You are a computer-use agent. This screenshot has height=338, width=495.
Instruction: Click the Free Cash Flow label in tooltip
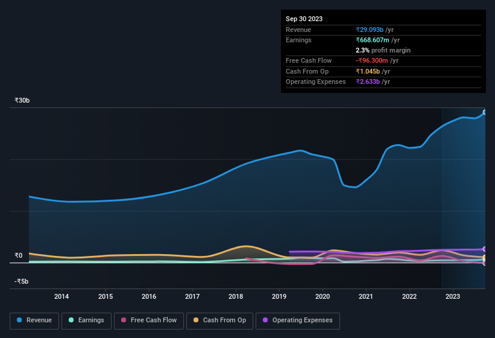coord(309,60)
